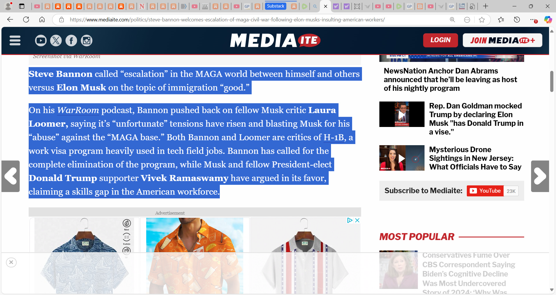Go back with the browser back arrow
Screen dimensions: 556x295
pyautogui.click(x=10, y=20)
